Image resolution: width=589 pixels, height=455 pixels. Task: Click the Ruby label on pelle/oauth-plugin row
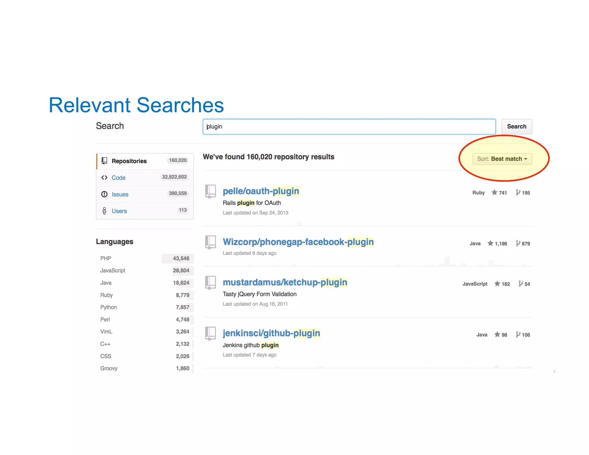(x=478, y=193)
